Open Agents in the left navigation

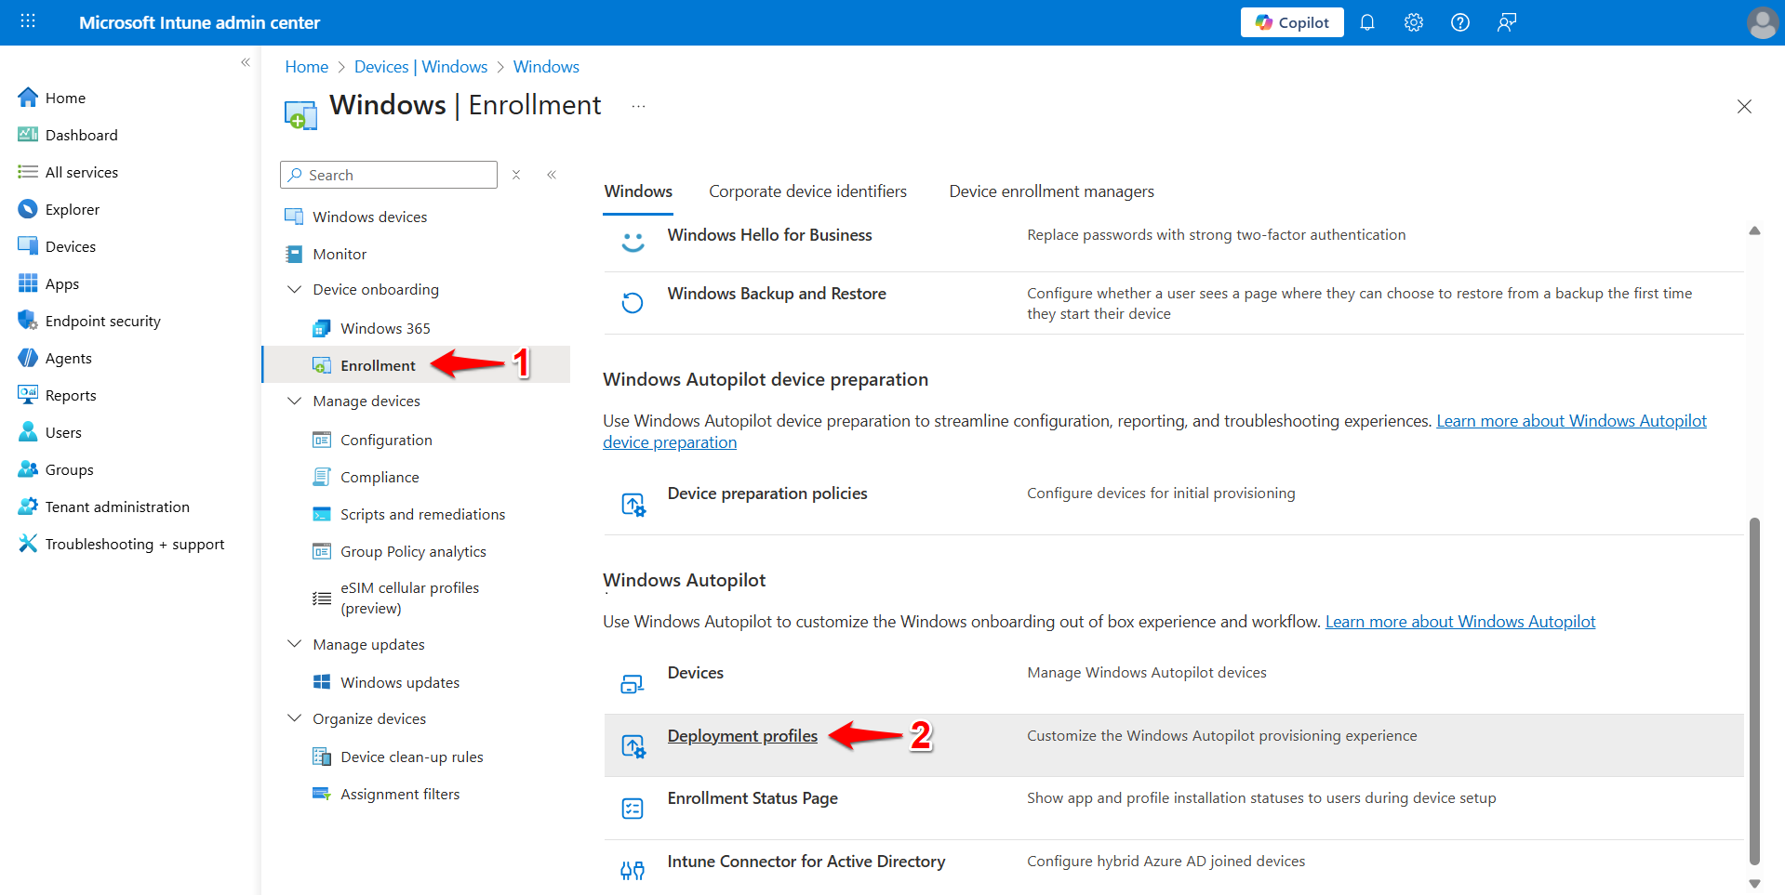pos(68,358)
